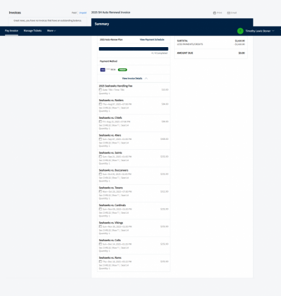The image size is (281, 296).
Task: Click the Invoices heading
Action: point(15,13)
